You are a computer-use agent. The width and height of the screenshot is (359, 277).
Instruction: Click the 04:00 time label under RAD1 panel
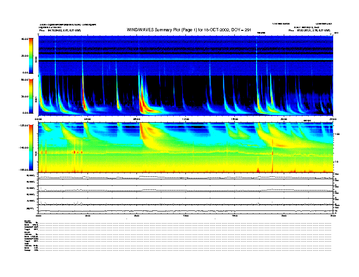87,119
